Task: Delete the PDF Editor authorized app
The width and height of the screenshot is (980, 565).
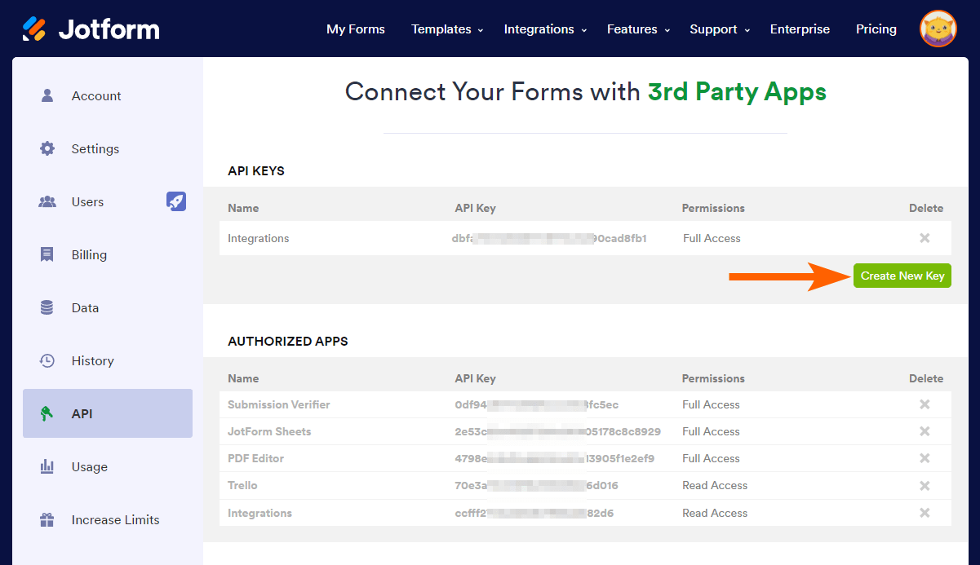Action: tap(925, 458)
